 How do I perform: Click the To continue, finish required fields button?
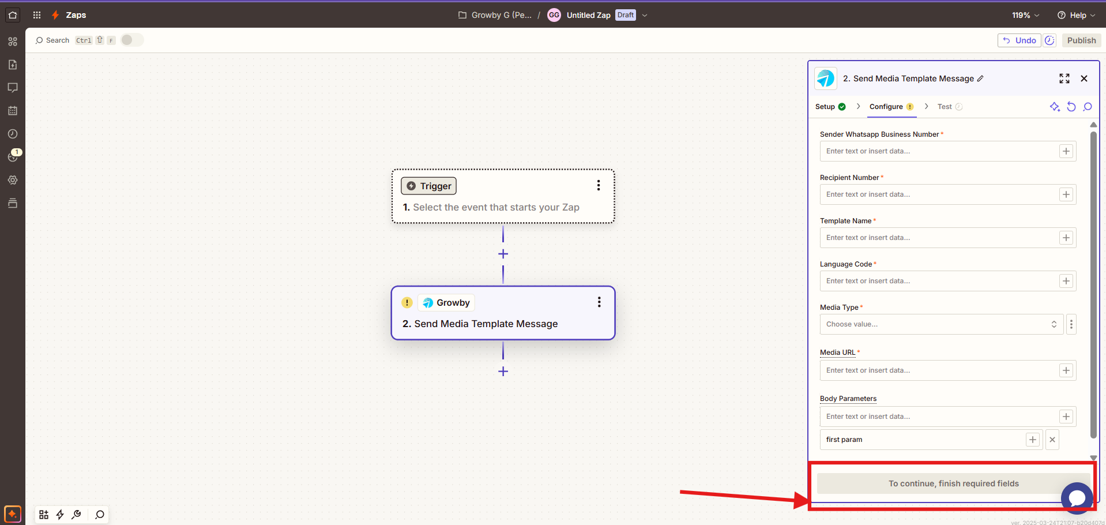[x=953, y=483]
